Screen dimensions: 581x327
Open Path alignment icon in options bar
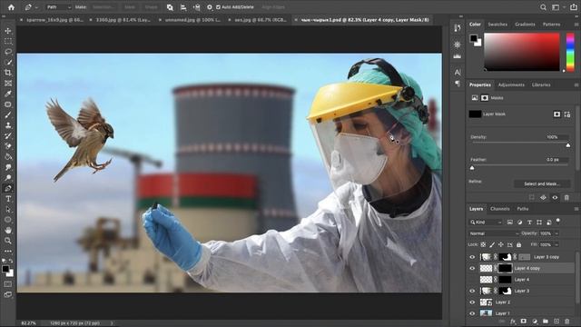coord(183,7)
